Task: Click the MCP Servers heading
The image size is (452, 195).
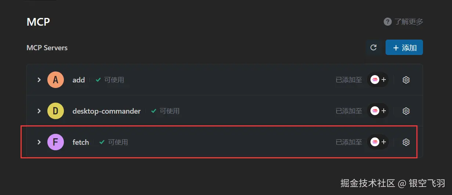Action: pyautogui.click(x=47, y=48)
